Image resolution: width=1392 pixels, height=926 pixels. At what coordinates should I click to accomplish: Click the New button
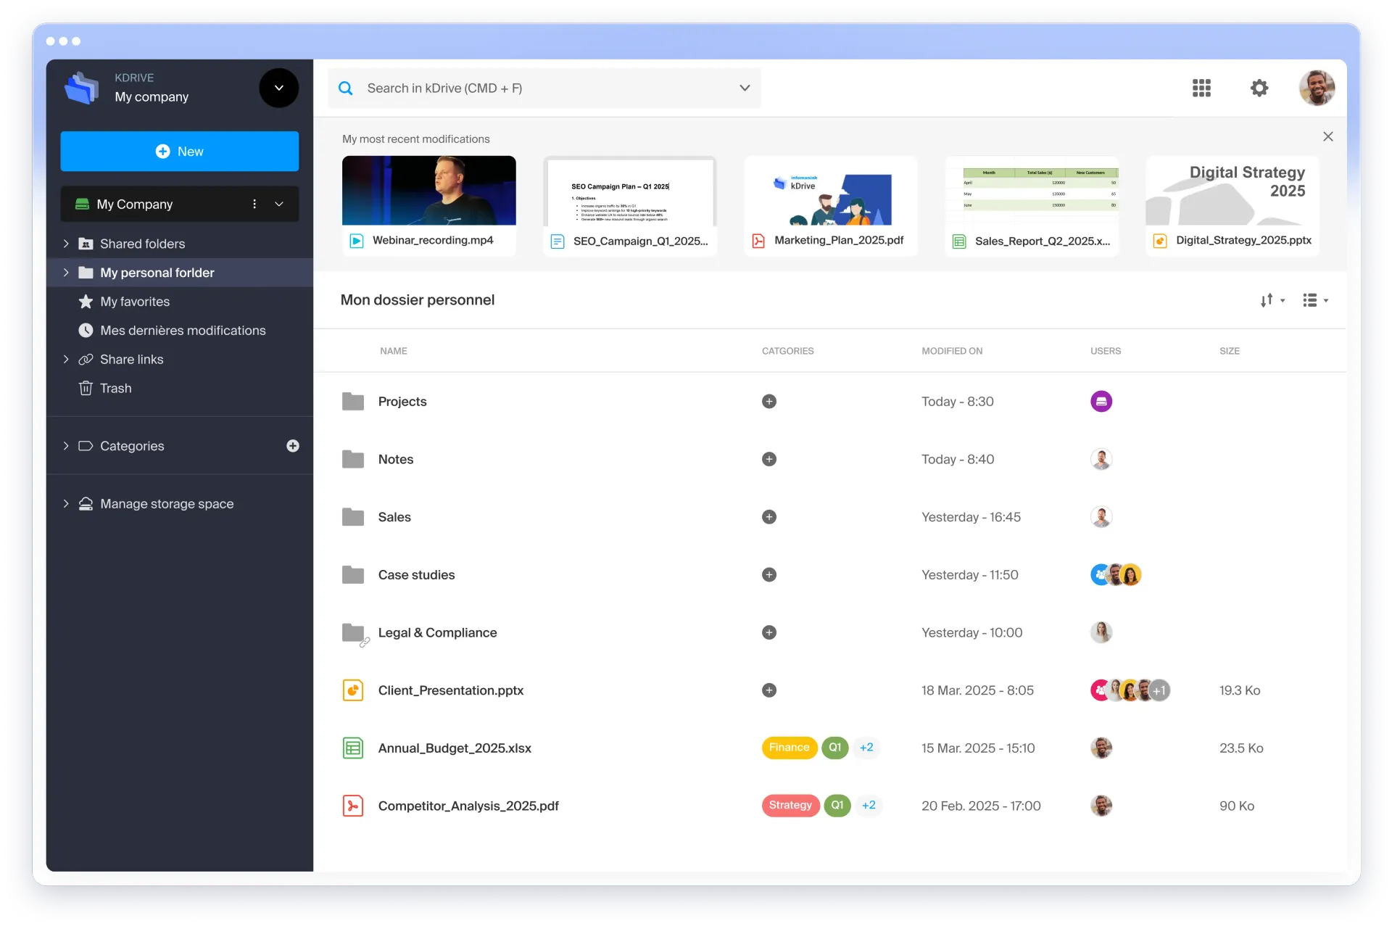click(179, 152)
